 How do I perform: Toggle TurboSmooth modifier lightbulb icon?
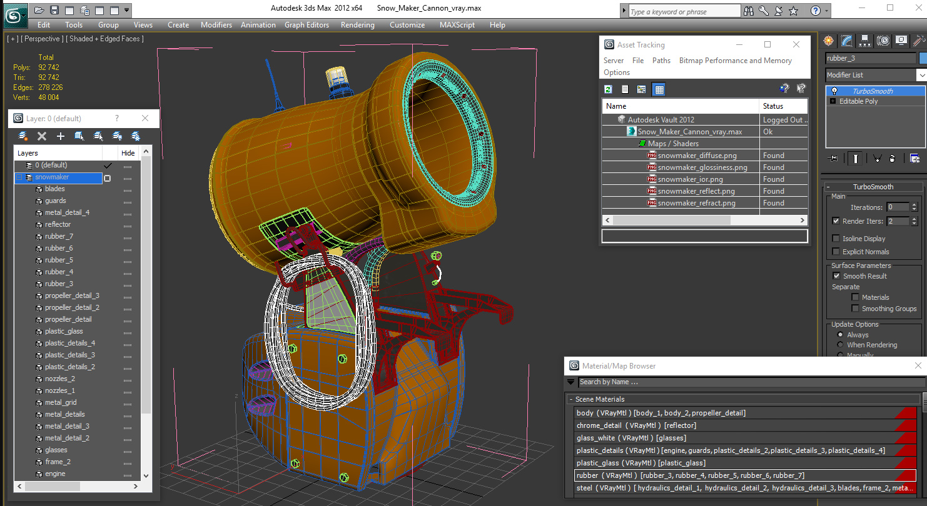[834, 91]
